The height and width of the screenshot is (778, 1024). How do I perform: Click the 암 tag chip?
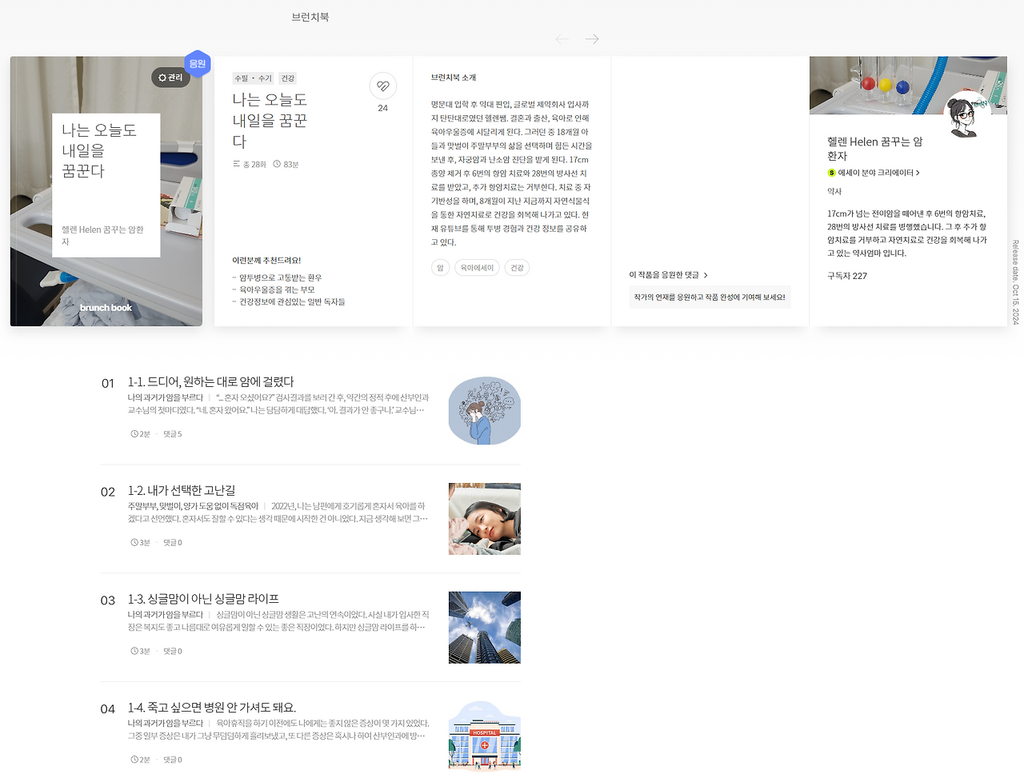pyautogui.click(x=439, y=267)
